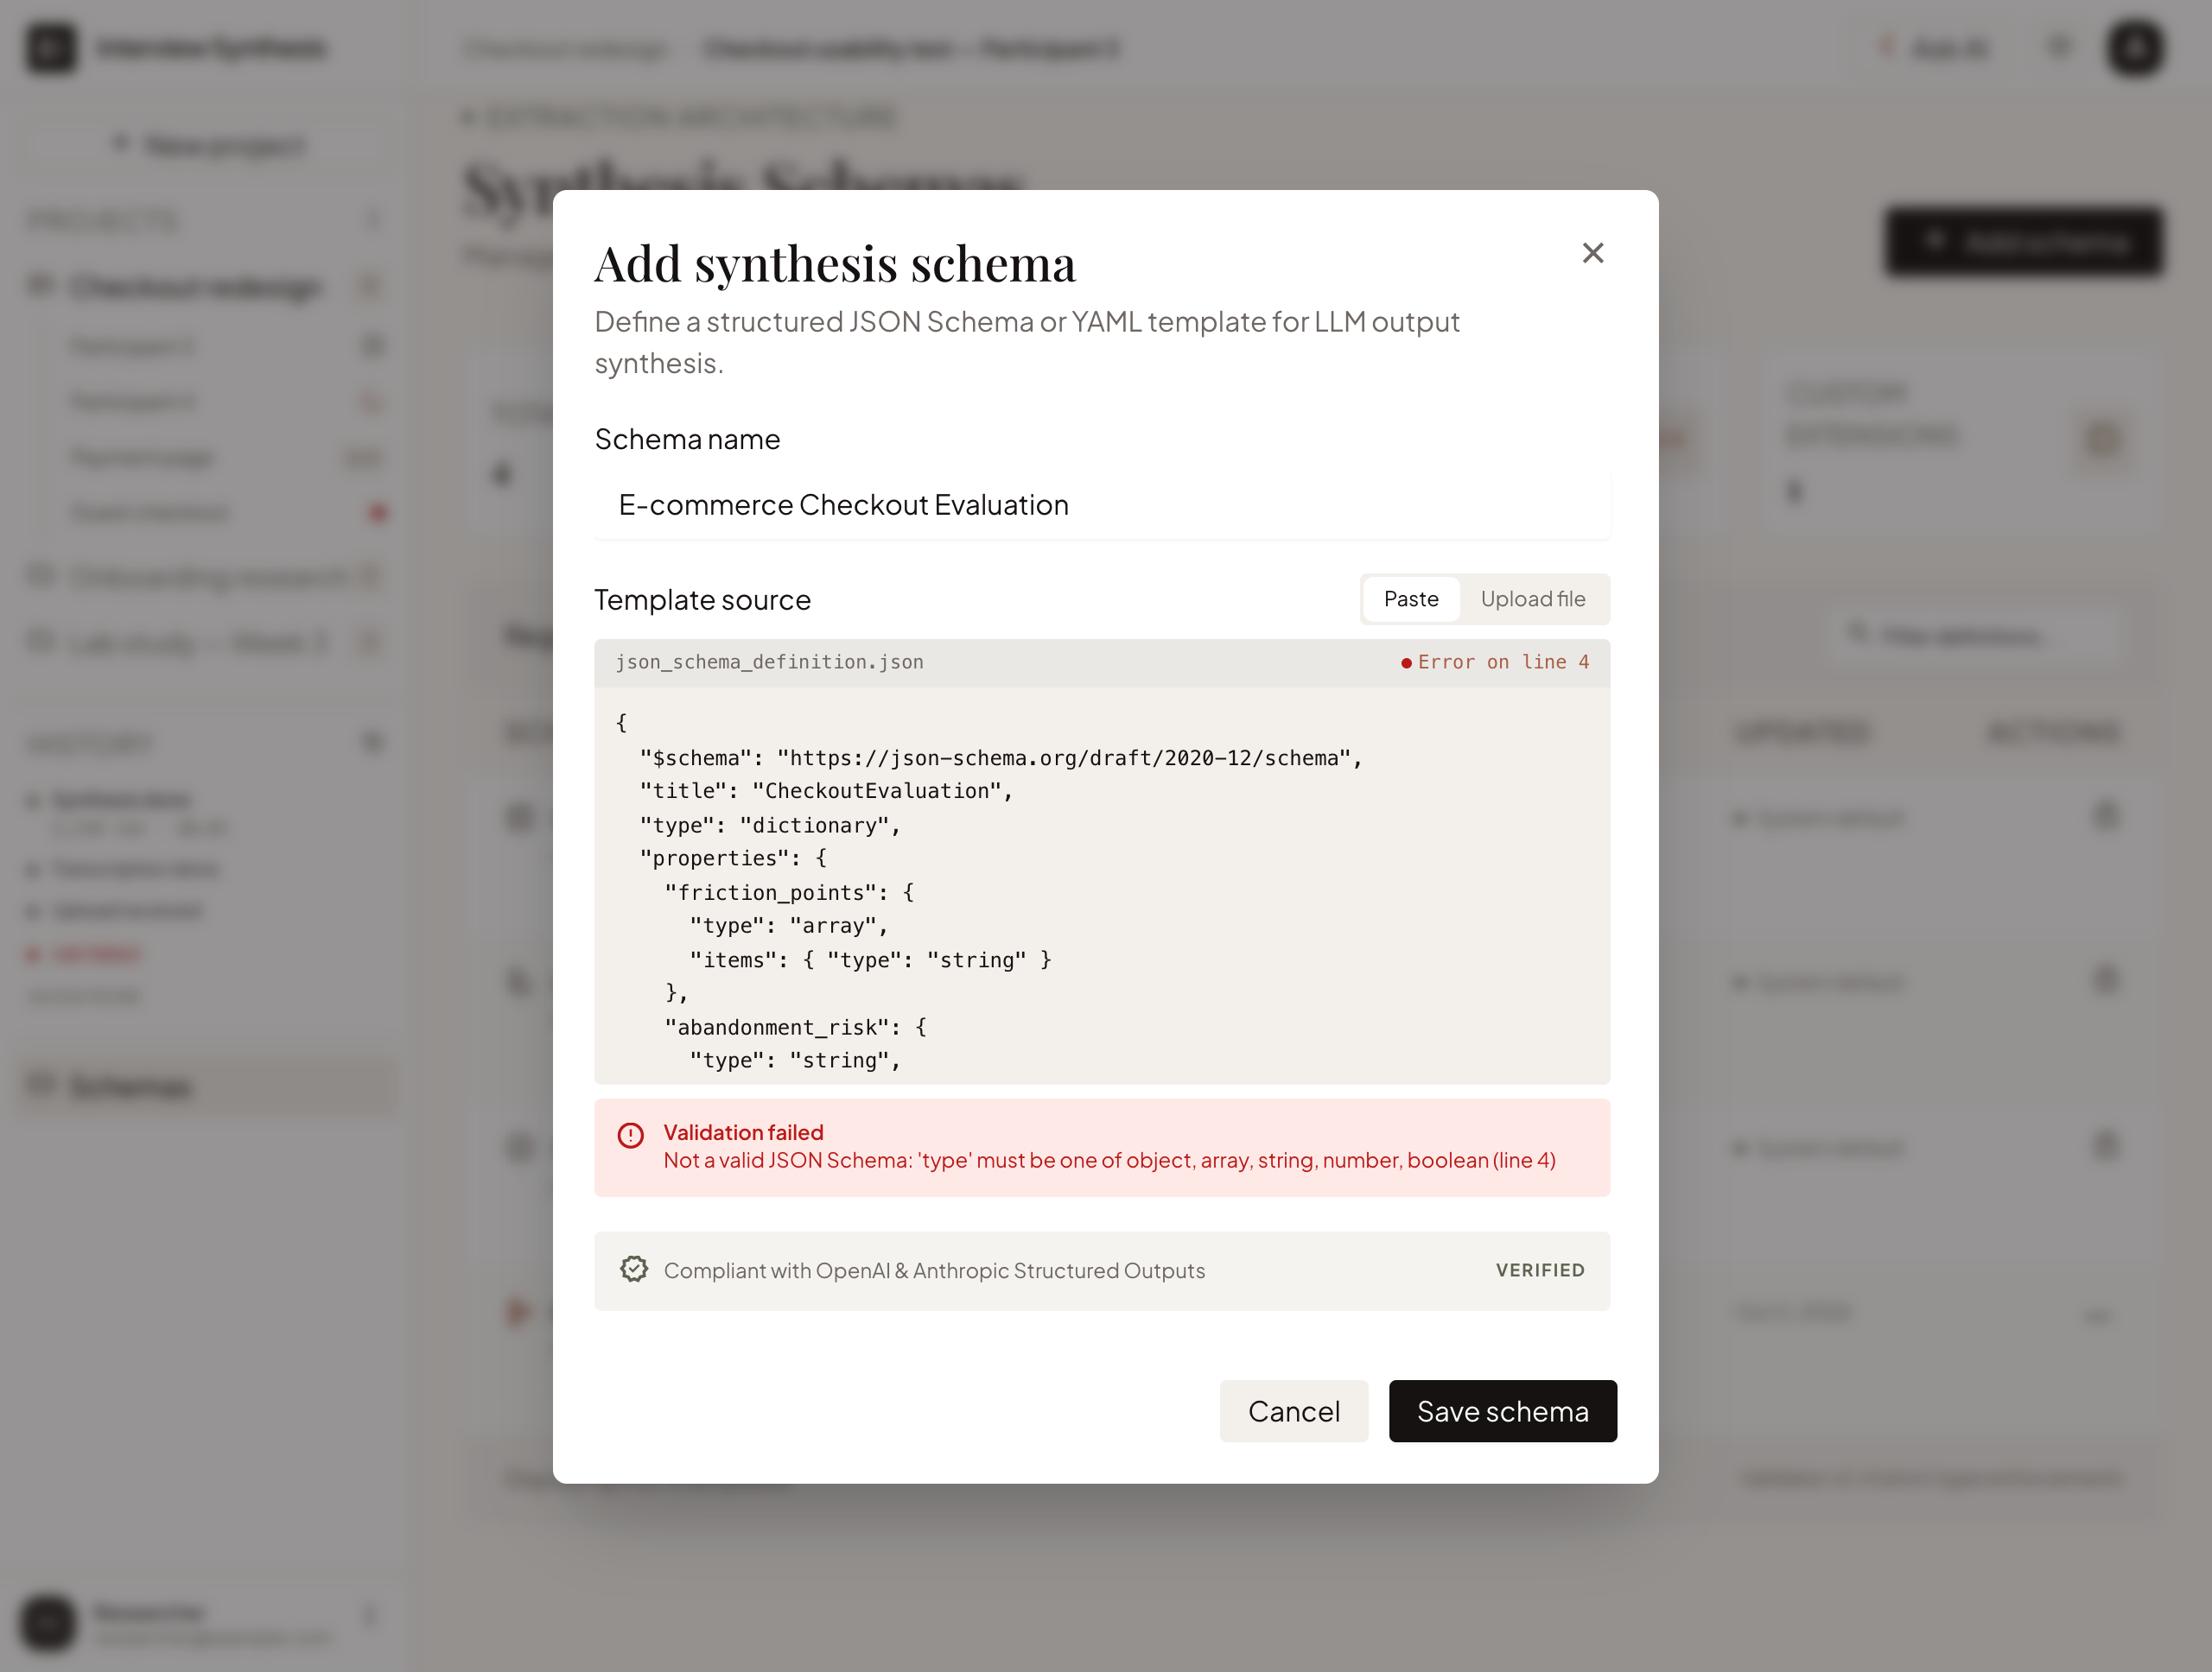
Task: Click the "type": "dictionary" line in editor
Action: click(769, 825)
